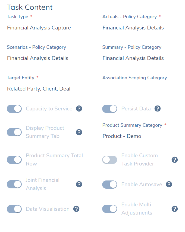The height and width of the screenshot is (232, 185).
Task: Click Joint Financial Analysis help icon
Action: pos(79,184)
